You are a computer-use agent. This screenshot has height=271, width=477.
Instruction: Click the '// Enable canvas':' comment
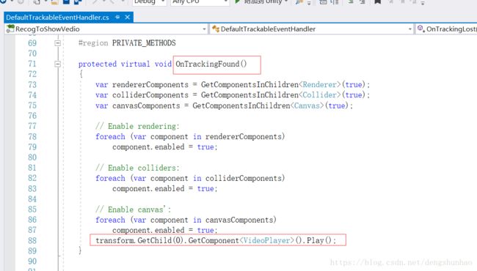pos(134,209)
